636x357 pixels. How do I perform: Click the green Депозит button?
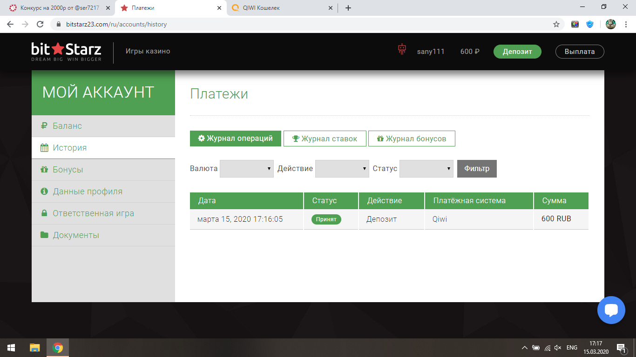[517, 52]
